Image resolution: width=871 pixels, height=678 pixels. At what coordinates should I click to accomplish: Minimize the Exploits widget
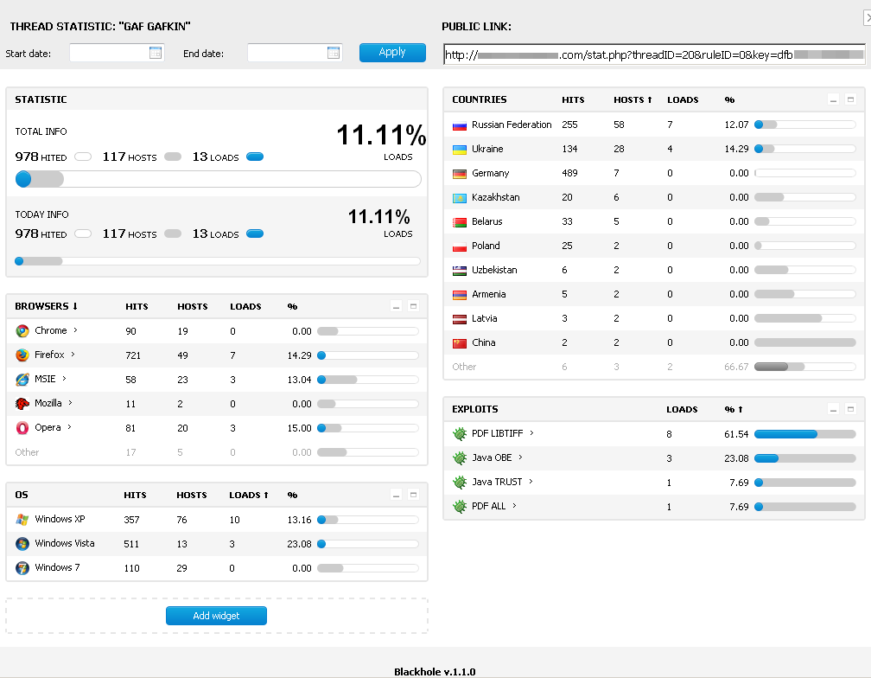click(833, 409)
